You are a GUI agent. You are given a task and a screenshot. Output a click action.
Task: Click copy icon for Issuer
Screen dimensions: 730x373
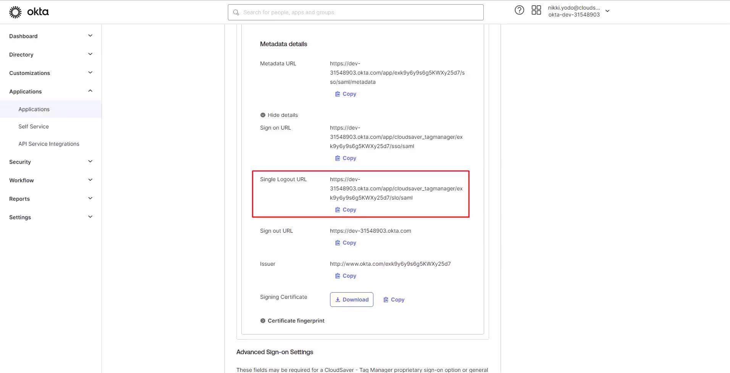click(338, 276)
